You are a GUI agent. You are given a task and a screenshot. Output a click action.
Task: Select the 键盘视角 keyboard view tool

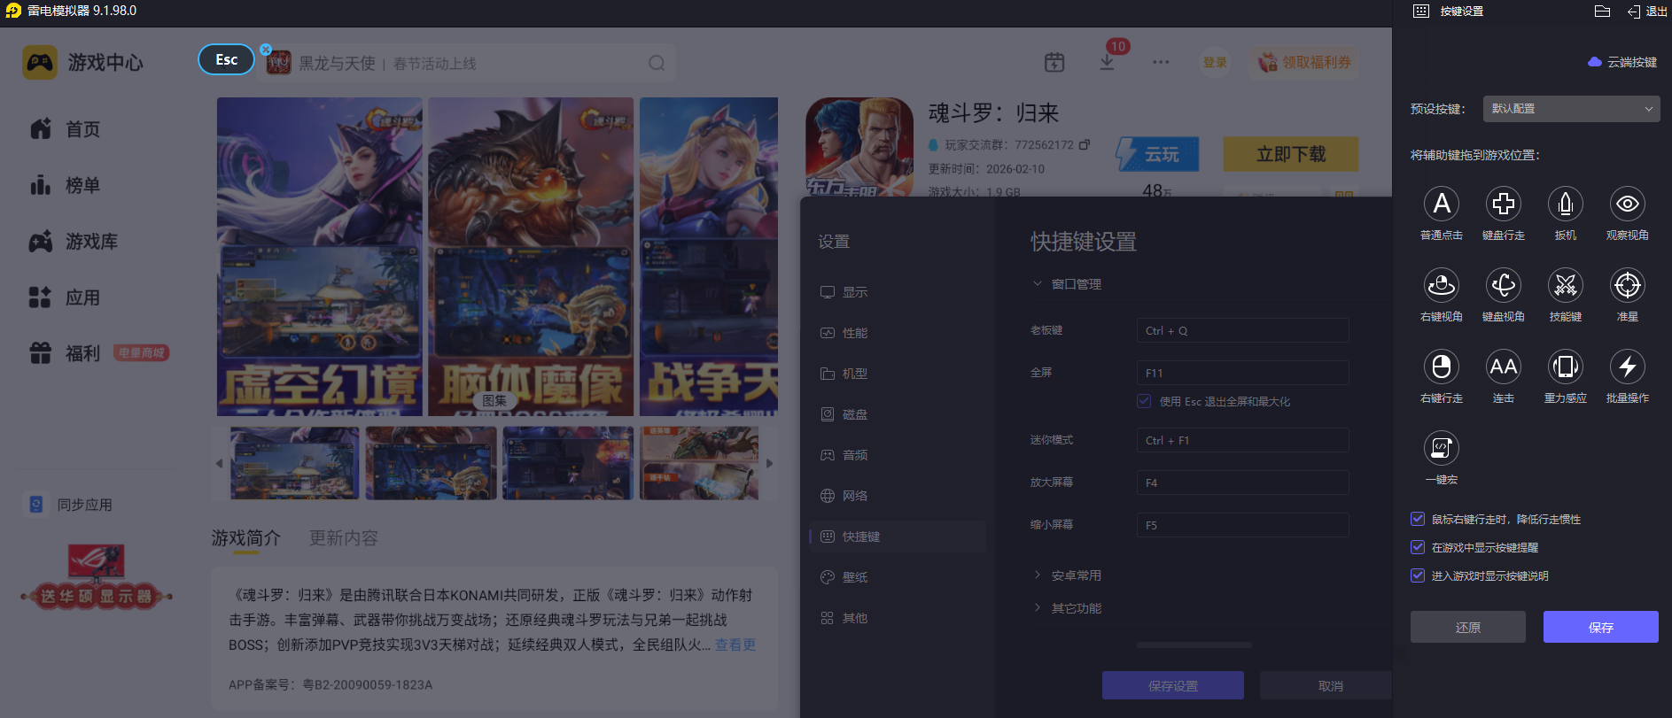coord(1504,286)
